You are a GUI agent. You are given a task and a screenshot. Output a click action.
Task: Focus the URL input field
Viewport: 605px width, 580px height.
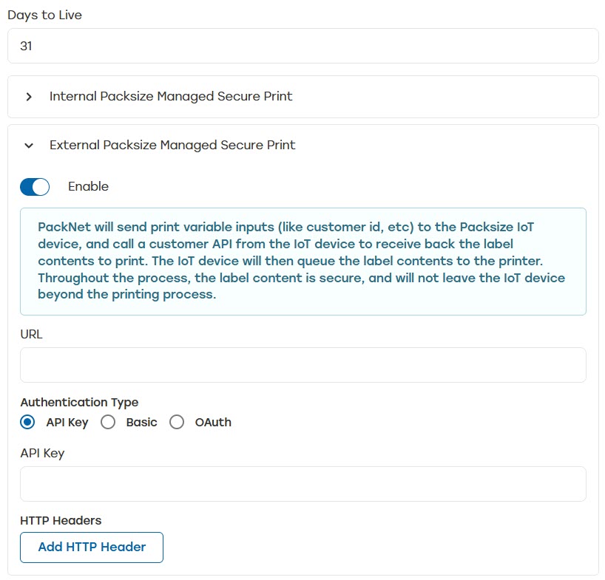303,365
